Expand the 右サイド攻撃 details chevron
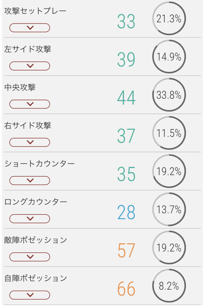Screen dimensions: 205x306 30,142
